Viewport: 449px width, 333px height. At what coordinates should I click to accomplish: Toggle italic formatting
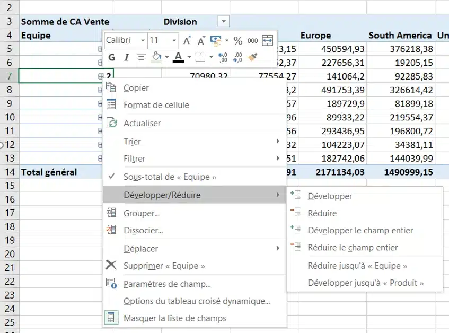tap(126, 57)
